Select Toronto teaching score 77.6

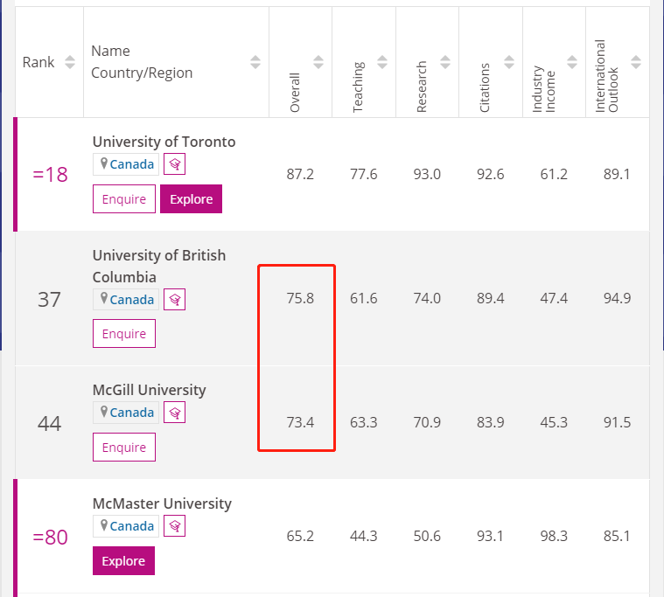tap(364, 174)
